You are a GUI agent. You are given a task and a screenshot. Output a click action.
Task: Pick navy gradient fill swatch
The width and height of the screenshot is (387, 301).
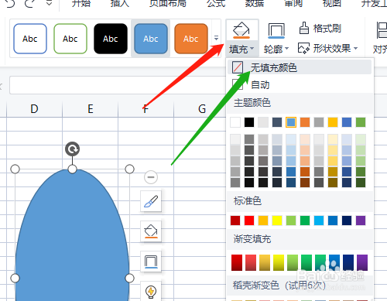pyautogui.click(x=348, y=262)
